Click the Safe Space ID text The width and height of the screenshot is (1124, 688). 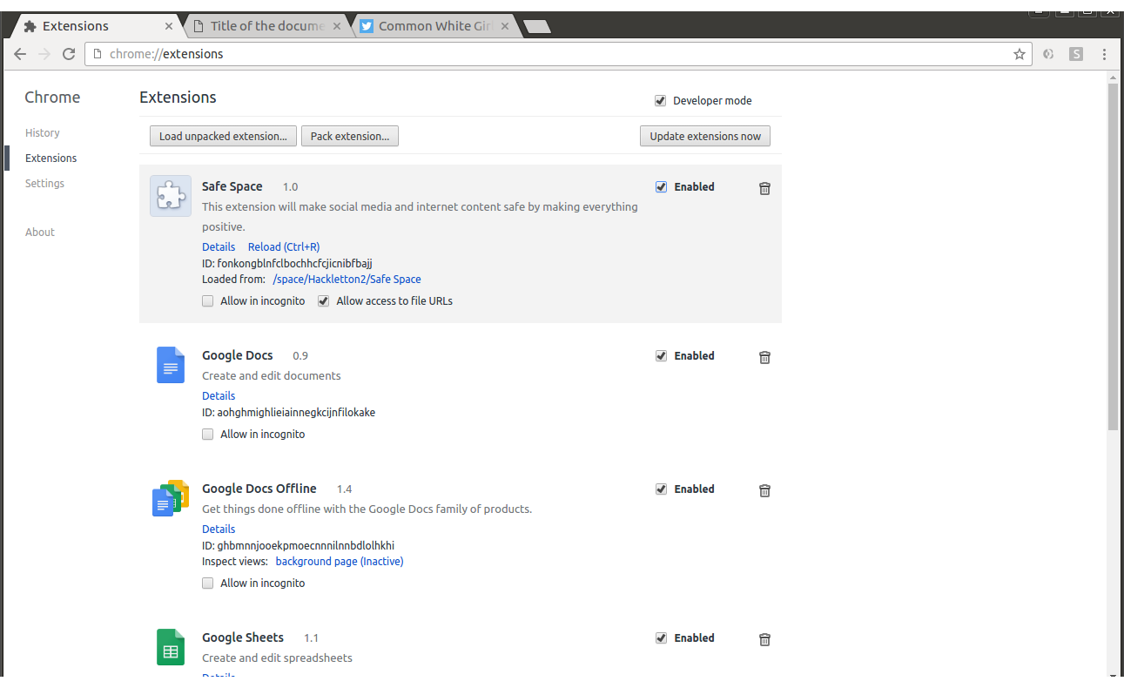click(x=287, y=263)
